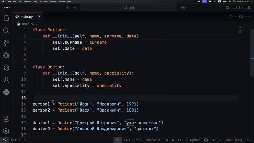Screen dimensions: 254x143
Task: Click "self.speciality" on line 11
Action: click(71, 86)
